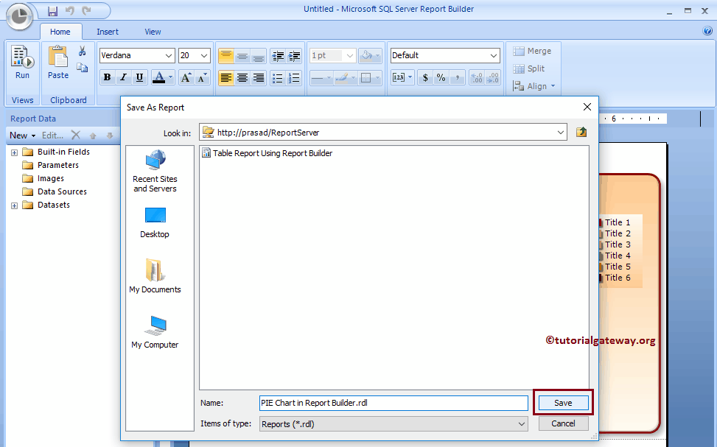
Task: Expand the Datasets tree node
Action: click(x=14, y=205)
